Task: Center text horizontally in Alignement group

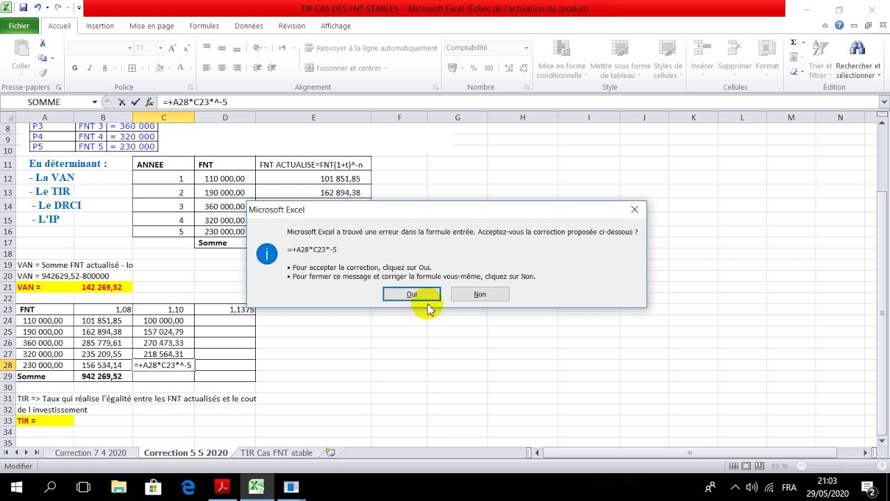Action: (x=222, y=68)
